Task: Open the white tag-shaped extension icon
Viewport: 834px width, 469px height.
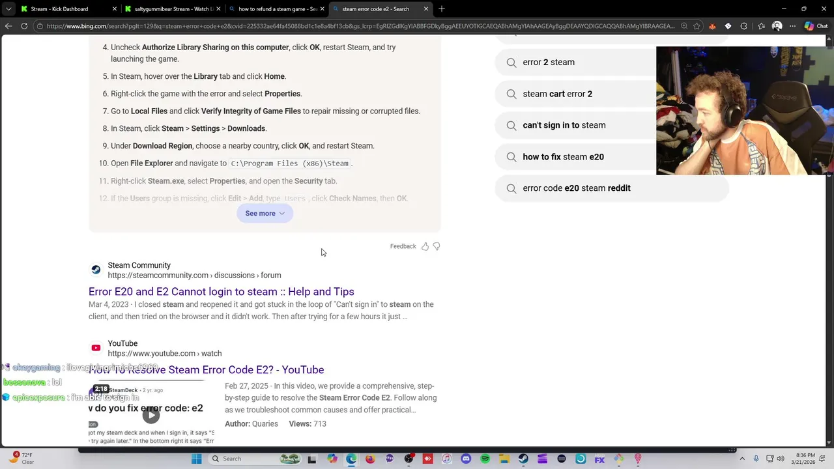Action: (728, 26)
